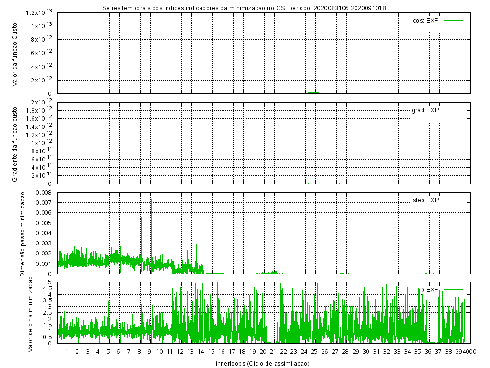This screenshot has width=490, height=368.
Task: Click the "Dimensão passo minimizacao" axis title
Action: (x=22, y=233)
